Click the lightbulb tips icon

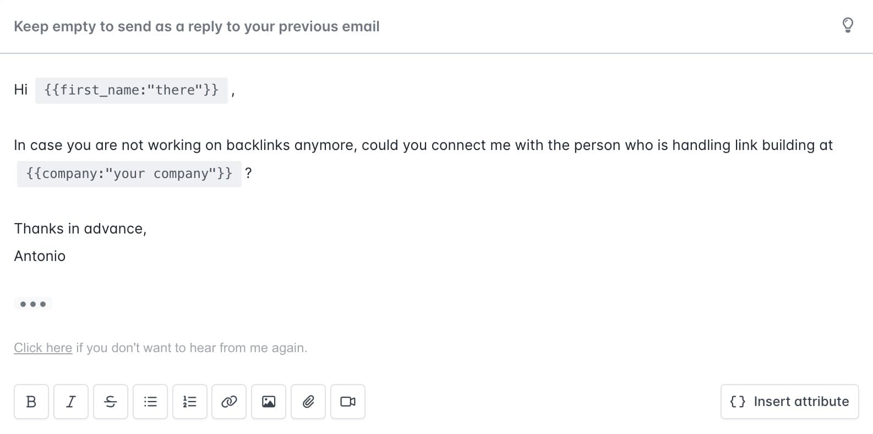848,25
